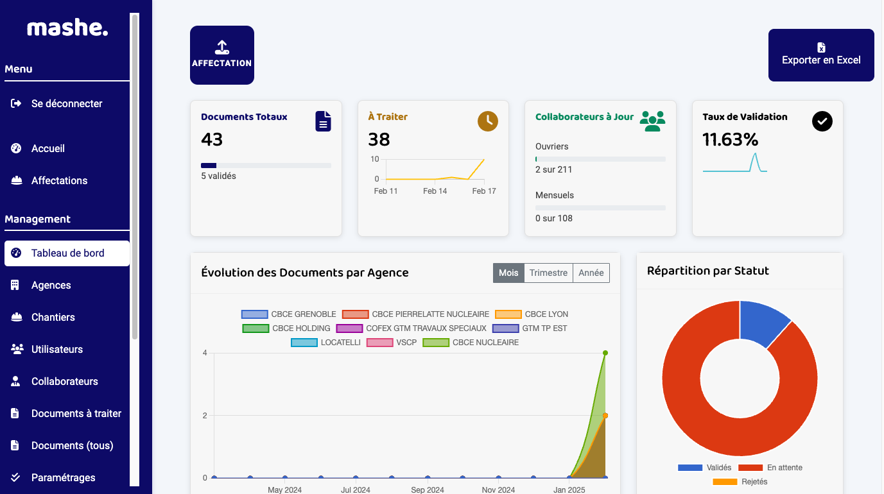
Task: Toggle Validés legend in status donut
Action: click(x=704, y=468)
